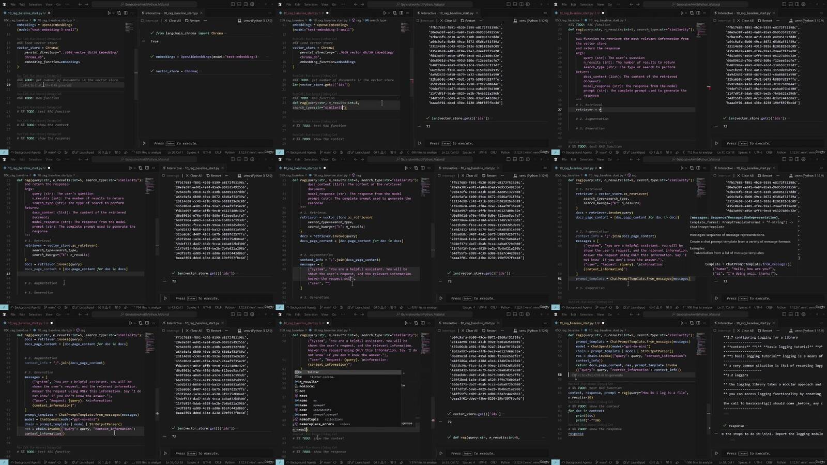Click Customize Layout icon in bottom-right window
Screen dimensions: 827x465
(803, 314)
